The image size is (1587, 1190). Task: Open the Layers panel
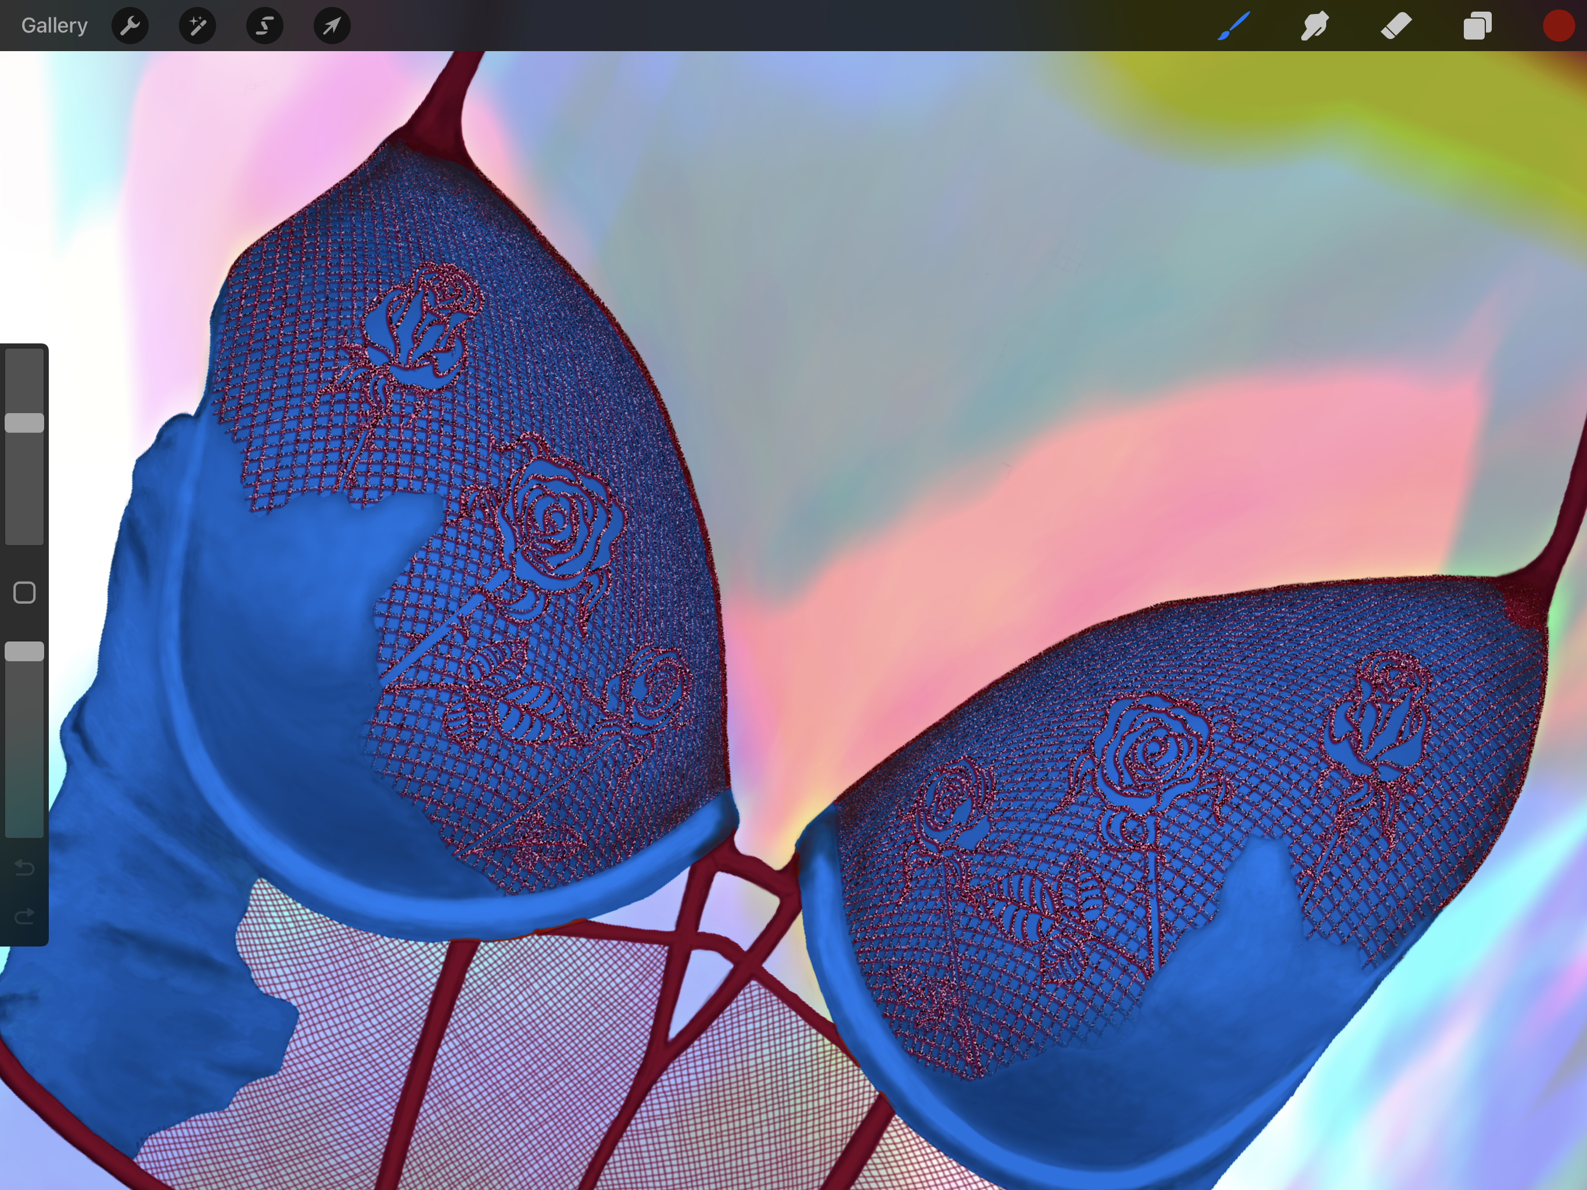click(1477, 27)
